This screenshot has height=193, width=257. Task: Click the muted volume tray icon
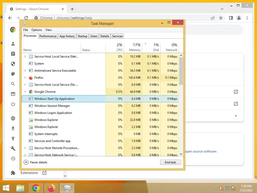pos(221,188)
